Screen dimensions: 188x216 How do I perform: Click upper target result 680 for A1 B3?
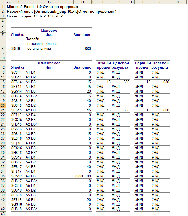166,82
